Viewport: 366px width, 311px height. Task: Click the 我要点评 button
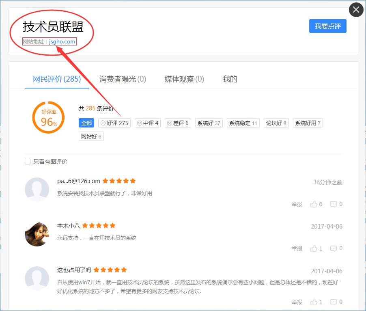pyautogui.click(x=327, y=26)
